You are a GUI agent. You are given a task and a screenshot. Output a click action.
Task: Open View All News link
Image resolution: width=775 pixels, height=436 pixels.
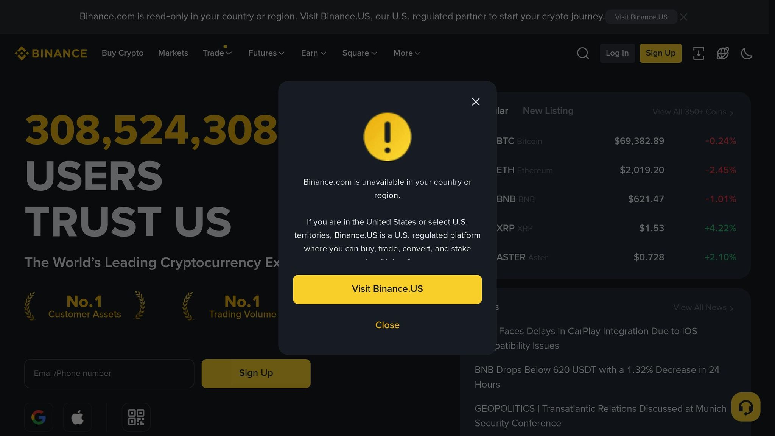(x=702, y=307)
